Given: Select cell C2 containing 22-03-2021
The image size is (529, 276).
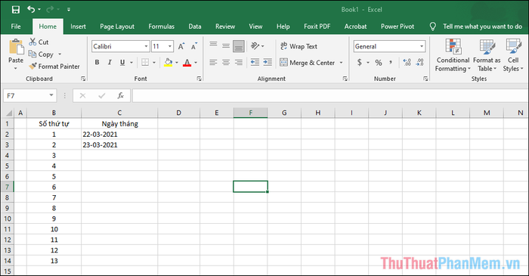Looking at the screenshot, I should pos(119,135).
